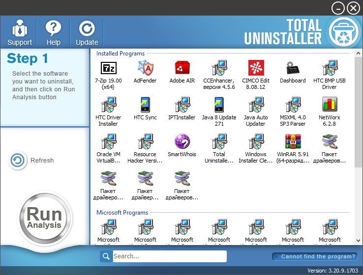Select Java Auto Updater

click(256, 112)
